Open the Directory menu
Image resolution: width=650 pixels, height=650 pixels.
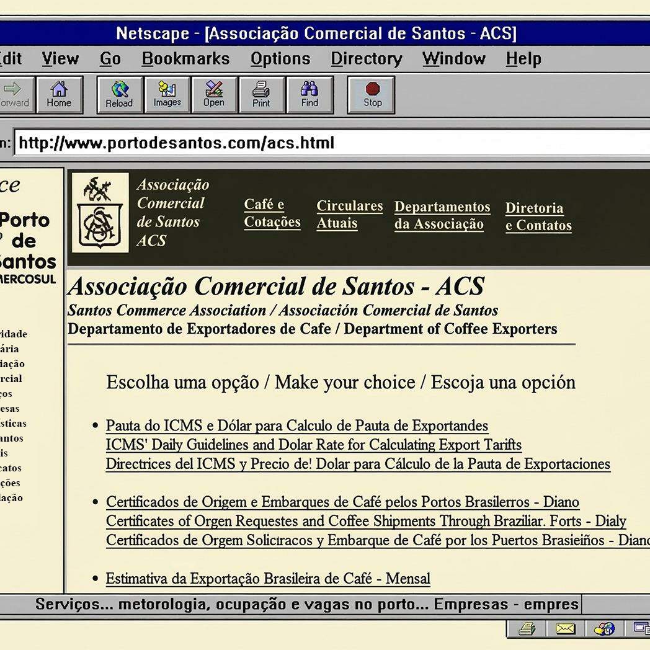tap(367, 58)
